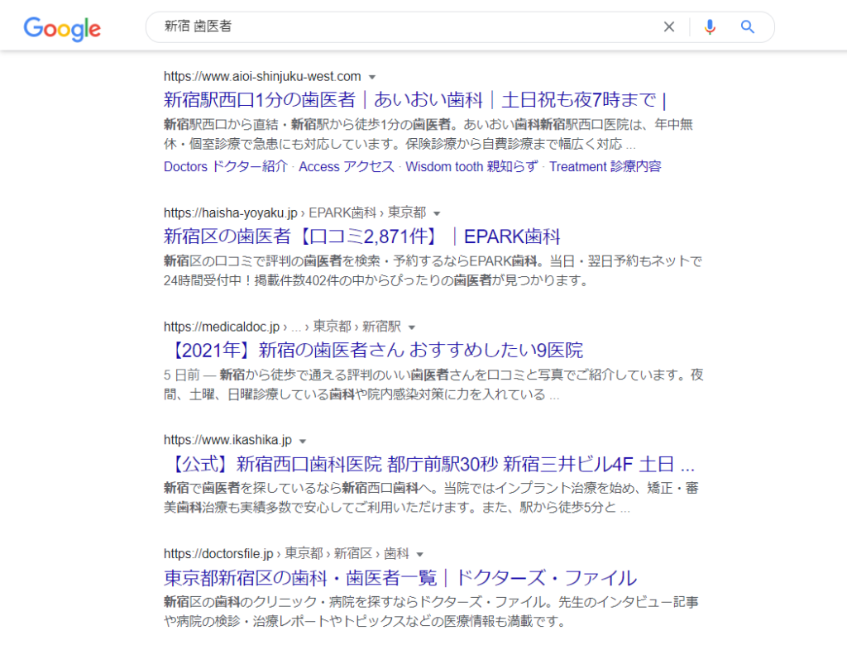Viewport: 847px width, 664px height.
Task: Click the snippet text starting 新宿駅西口から直結
Action: click(428, 135)
